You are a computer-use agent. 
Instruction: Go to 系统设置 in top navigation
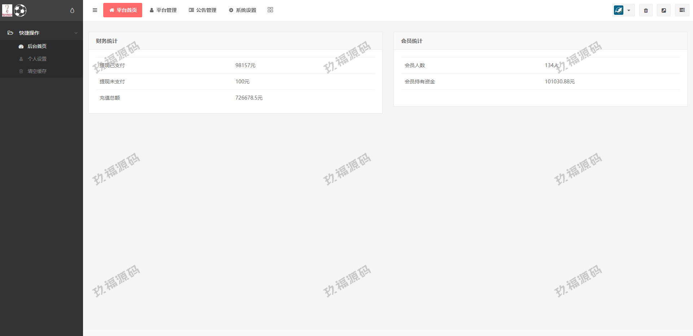coord(243,10)
